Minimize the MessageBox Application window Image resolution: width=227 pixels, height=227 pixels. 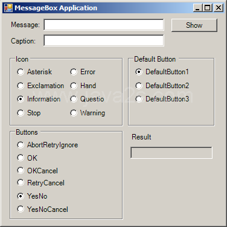pyautogui.click(x=198, y=8)
